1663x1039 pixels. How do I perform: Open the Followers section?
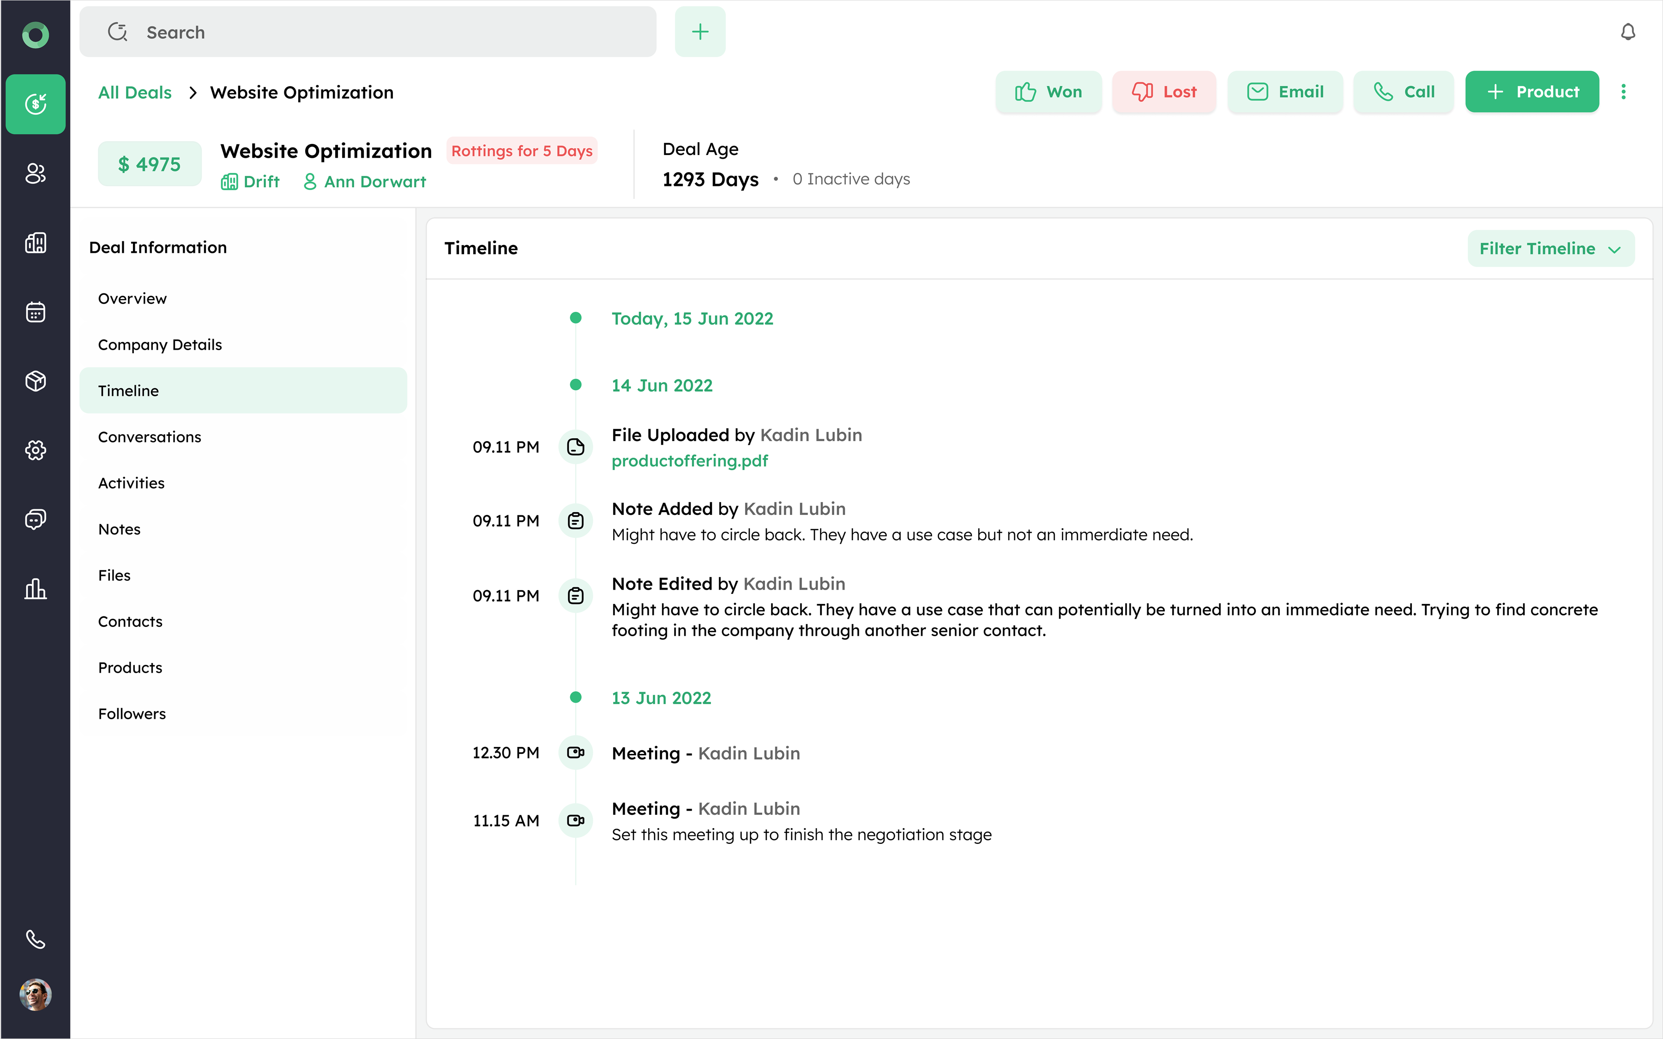click(132, 714)
